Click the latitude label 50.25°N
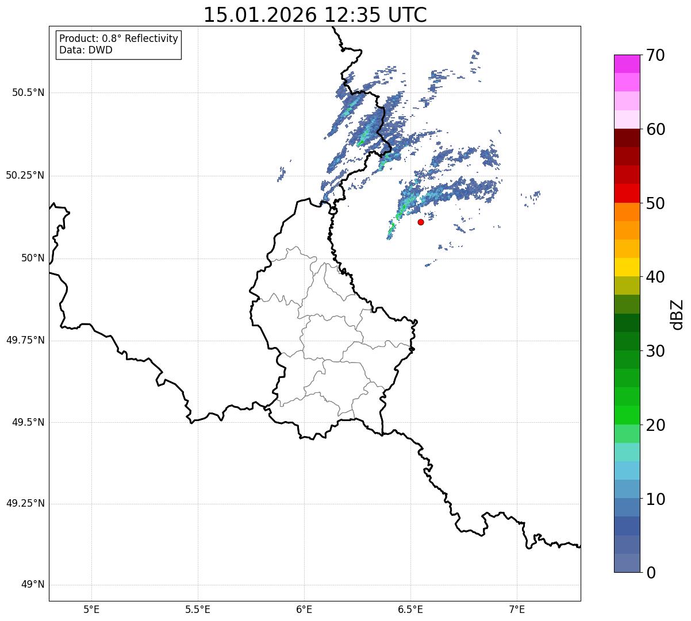The image size is (691, 621). 25,175
